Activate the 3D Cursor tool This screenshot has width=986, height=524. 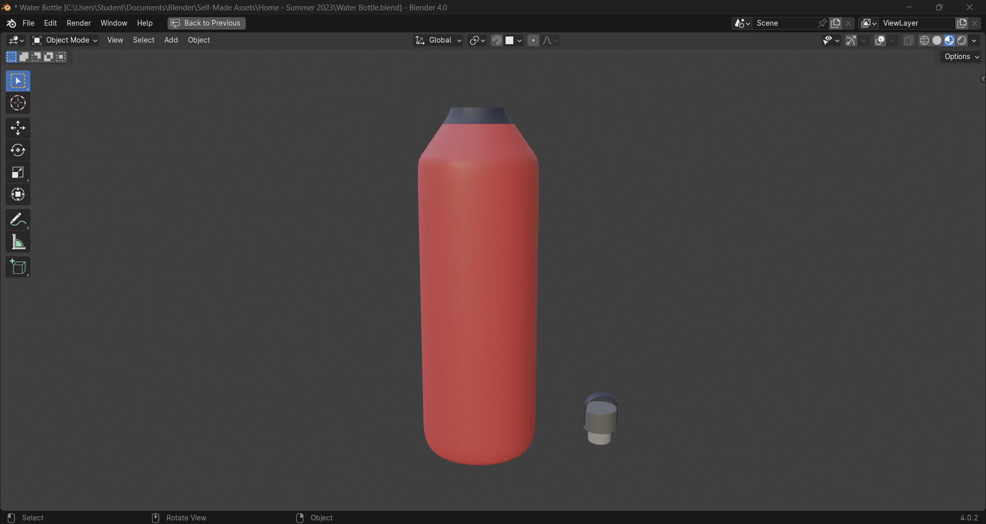pos(18,103)
